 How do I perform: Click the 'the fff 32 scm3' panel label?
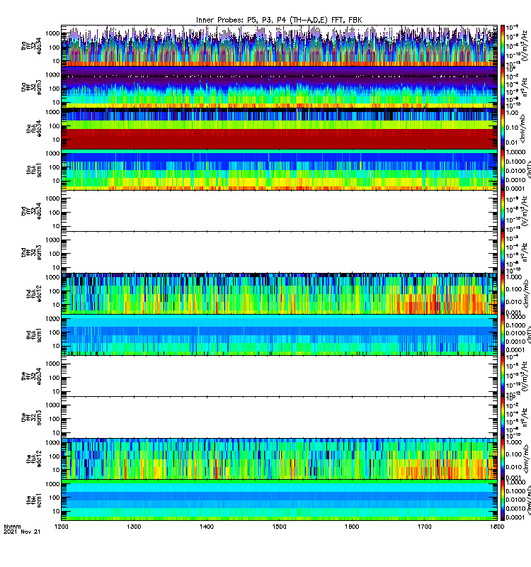pos(31,417)
